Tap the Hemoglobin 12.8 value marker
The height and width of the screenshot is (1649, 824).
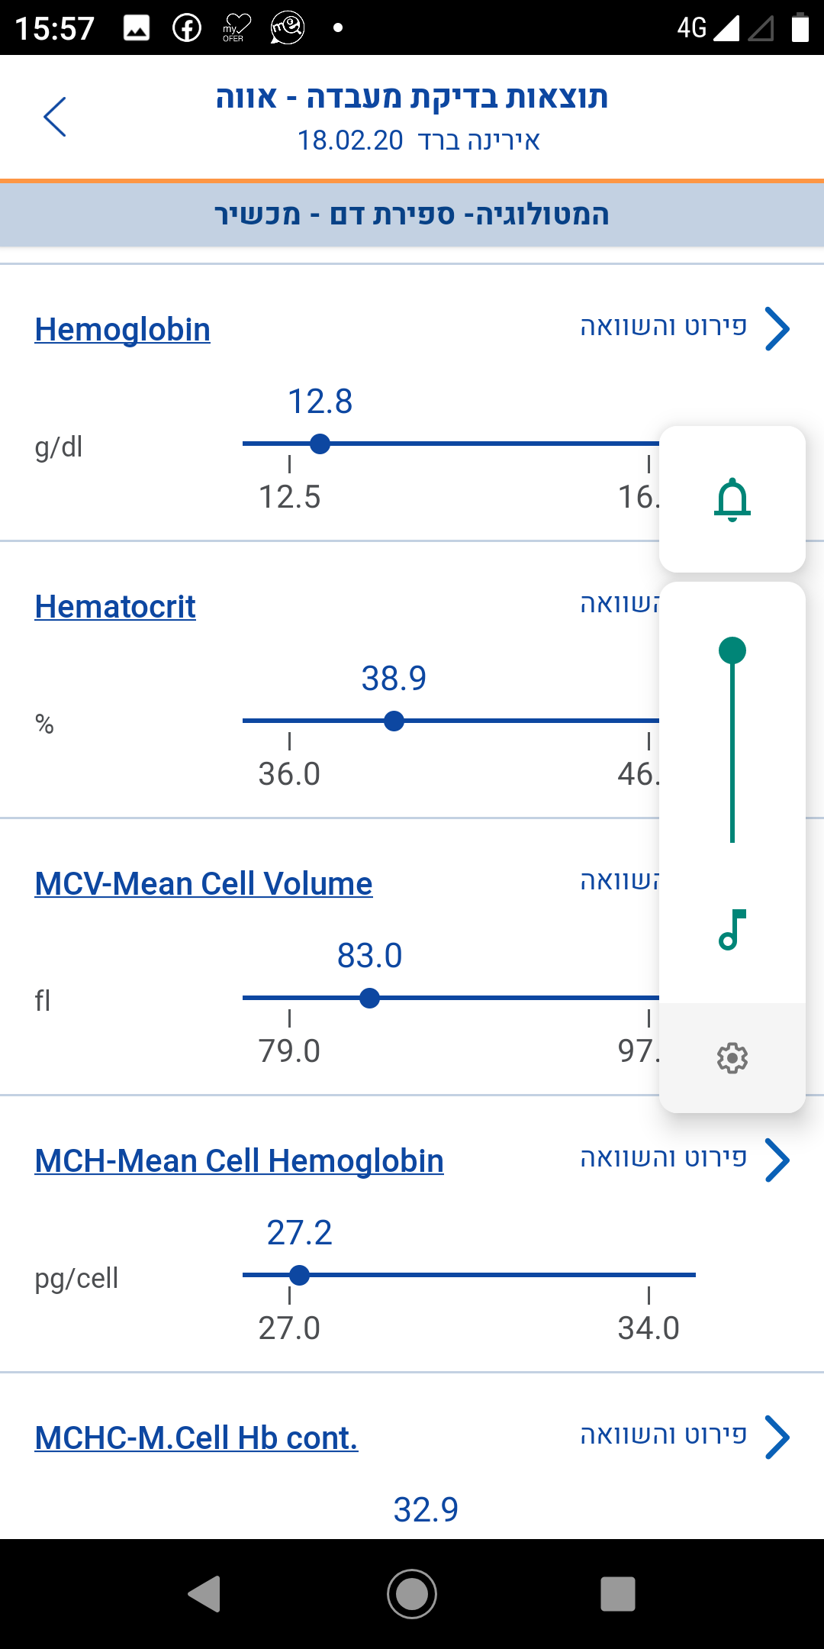[320, 444]
